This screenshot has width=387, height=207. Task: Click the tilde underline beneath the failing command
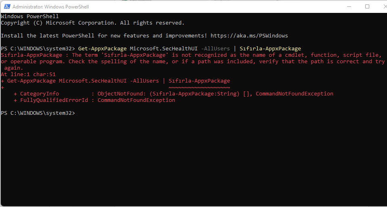(199, 87)
